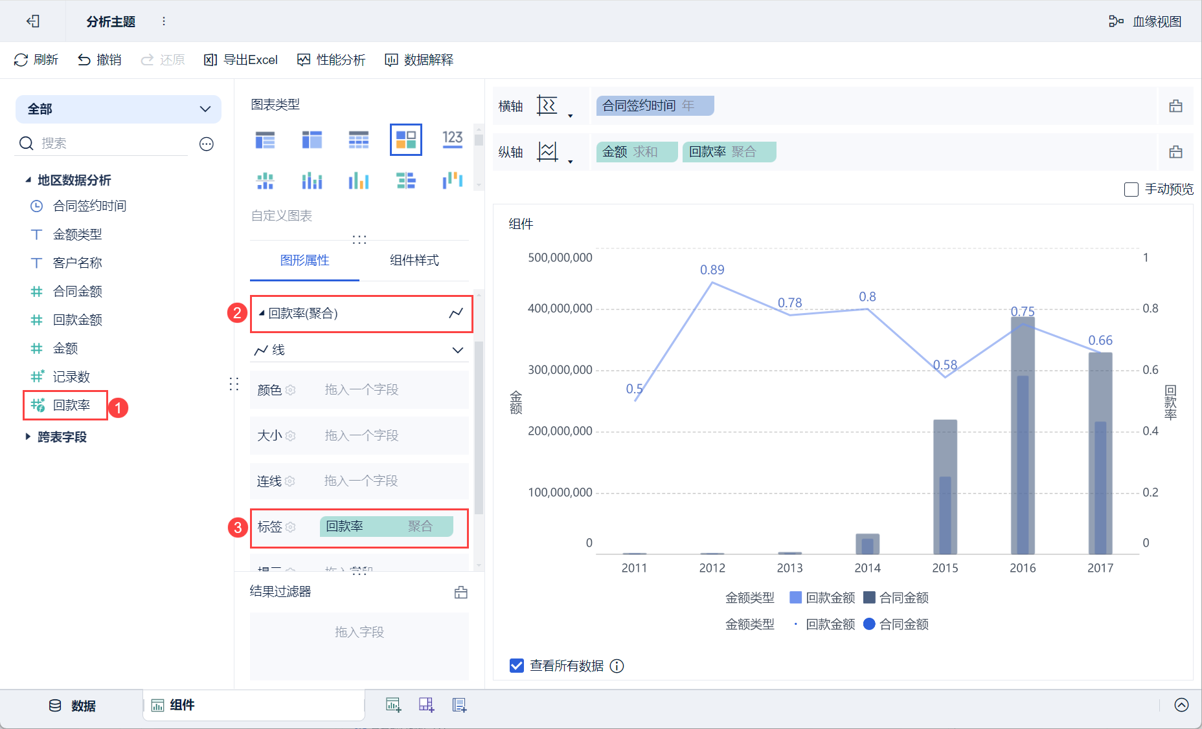Screen dimensions: 1202x729
Task: Open the 连线 settings gear
Action: point(290,481)
